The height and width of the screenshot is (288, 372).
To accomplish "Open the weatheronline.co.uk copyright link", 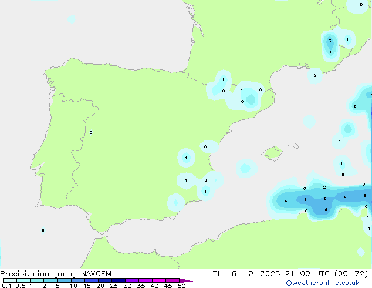I will click(323, 283).
